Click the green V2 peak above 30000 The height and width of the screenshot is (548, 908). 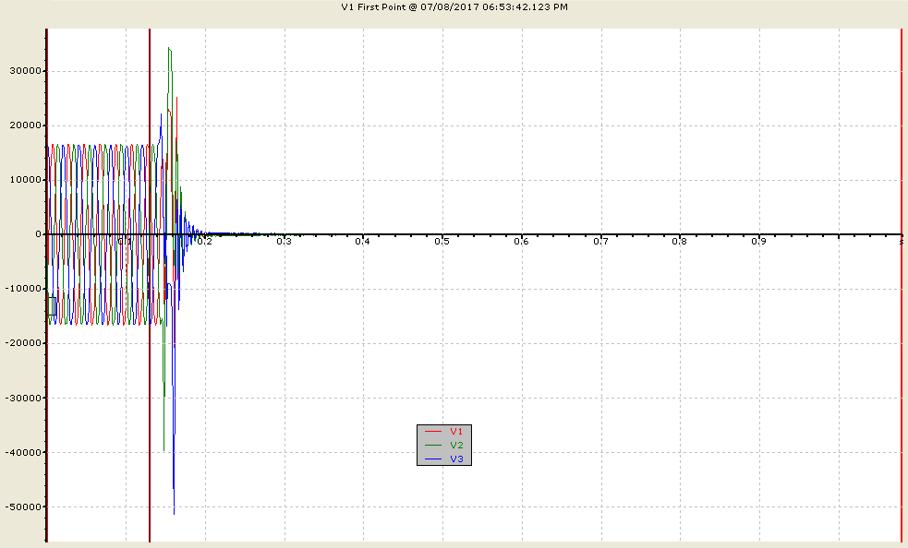coord(169,50)
